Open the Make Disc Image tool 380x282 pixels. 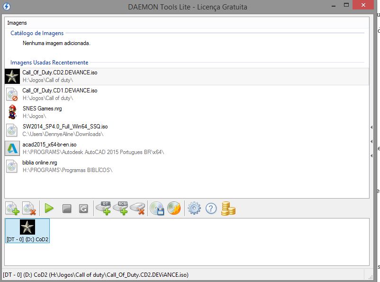click(x=157, y=208)
